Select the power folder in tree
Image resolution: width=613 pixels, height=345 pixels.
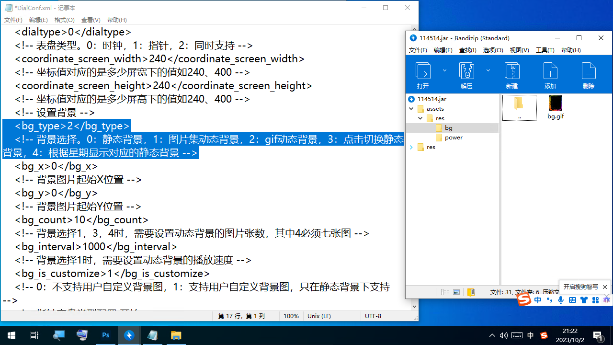point(453,138)
